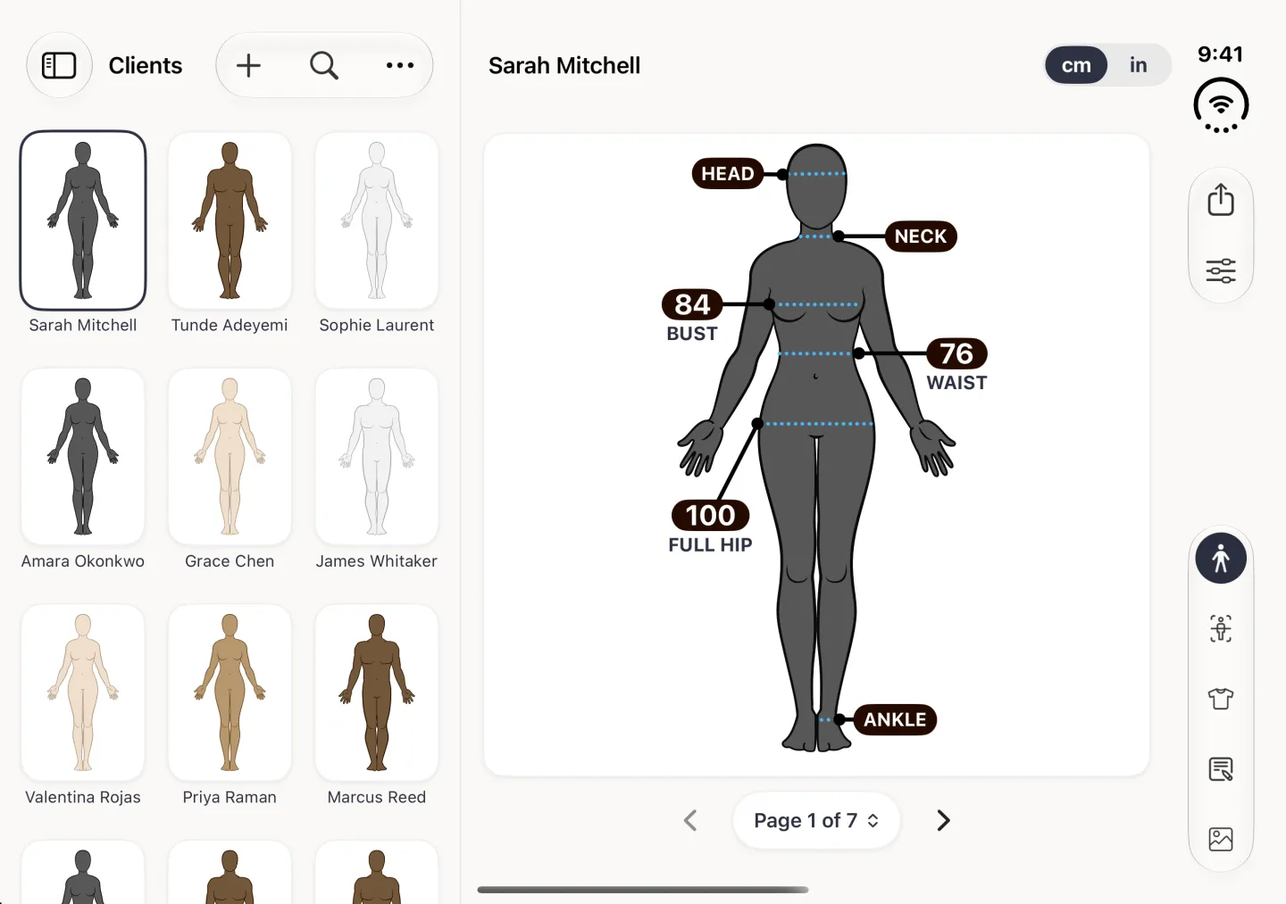The image size is (1286, 904).
Task: Click the Clients sidebar title
Action: coord(146,65)
